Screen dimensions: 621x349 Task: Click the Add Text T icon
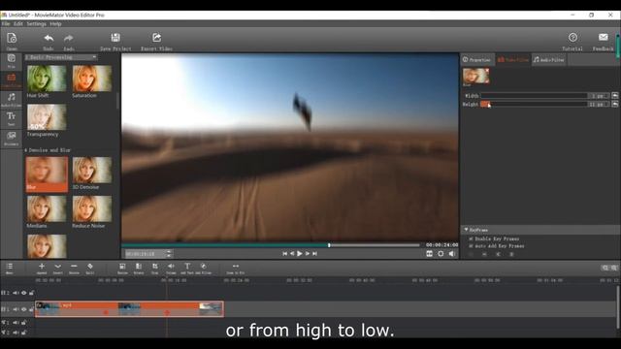coord(187,268)
